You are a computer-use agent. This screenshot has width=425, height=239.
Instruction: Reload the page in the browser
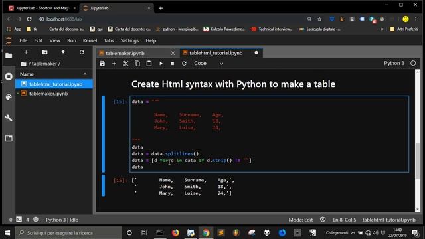(x=29, y=19)
